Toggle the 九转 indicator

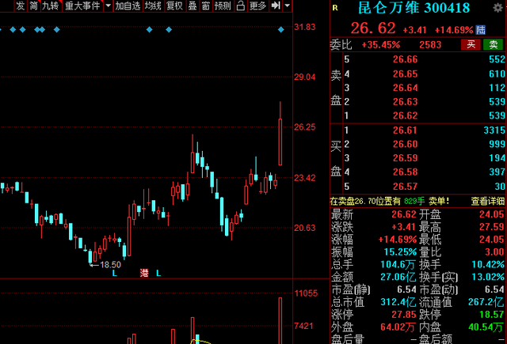pos(51,6)
